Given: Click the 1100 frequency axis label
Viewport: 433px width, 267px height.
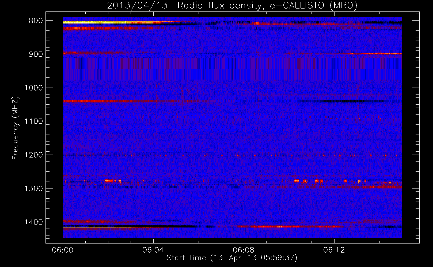Looking at the screenshot, I should pyautogui.click(x=33, y=121).
